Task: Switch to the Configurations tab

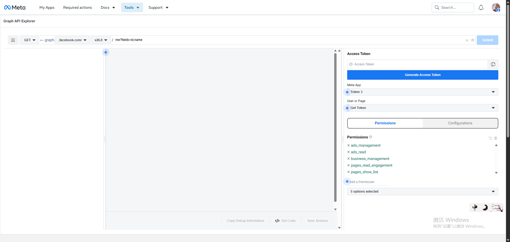Action: [460, 123]
